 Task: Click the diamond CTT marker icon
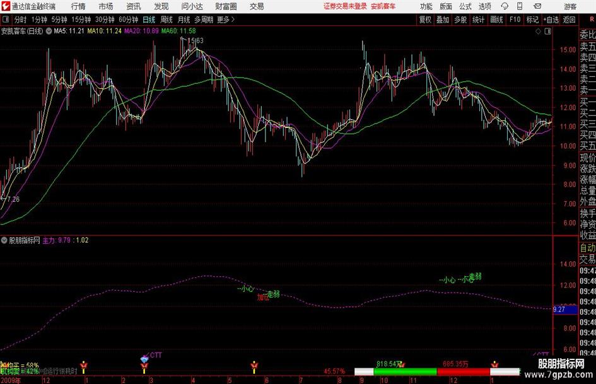[144, 359]
